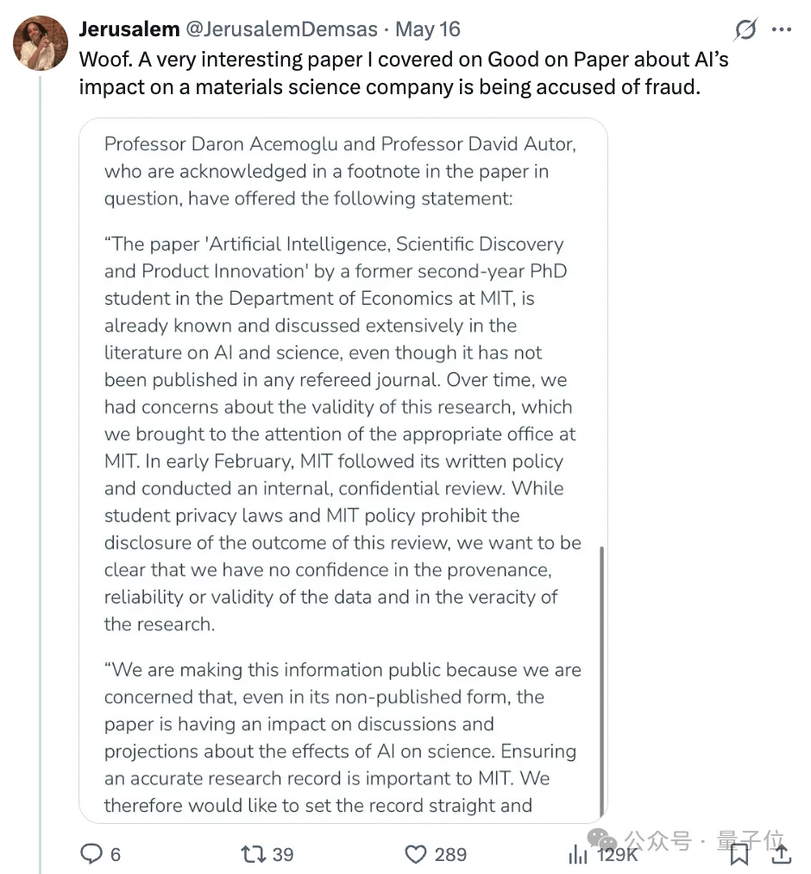811x874 pixels.
Task: Open the three-dot more options menu
Action: (x=782, y=30)
